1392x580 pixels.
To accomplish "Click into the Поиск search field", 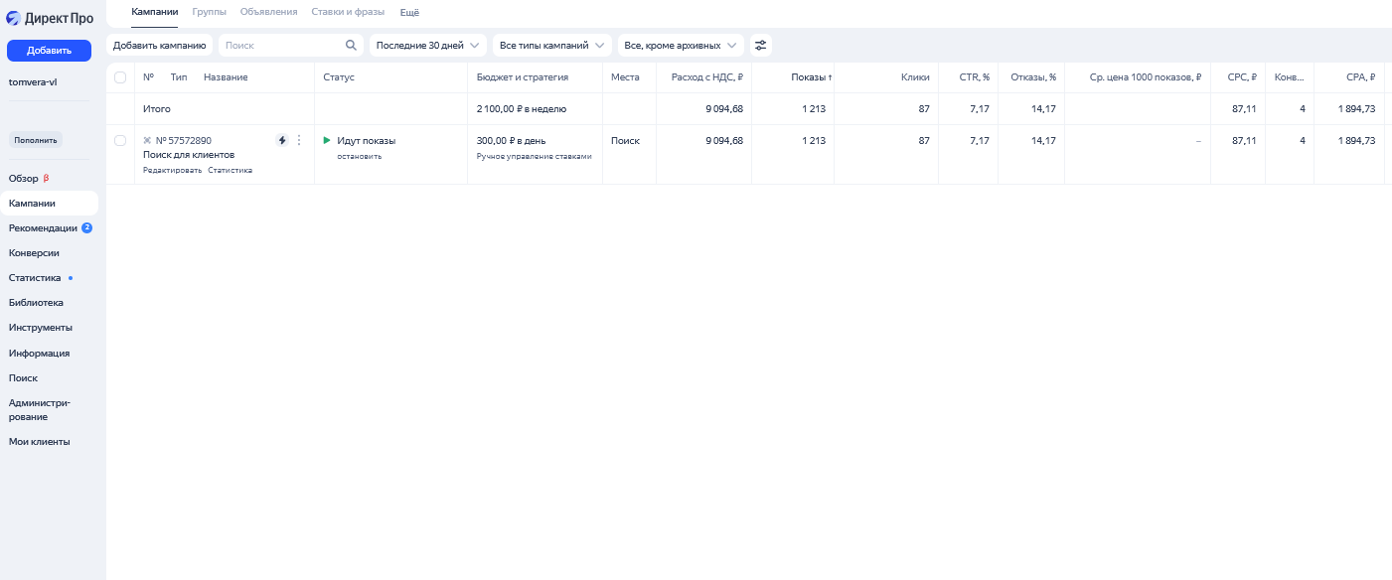I will click(281, 45).
